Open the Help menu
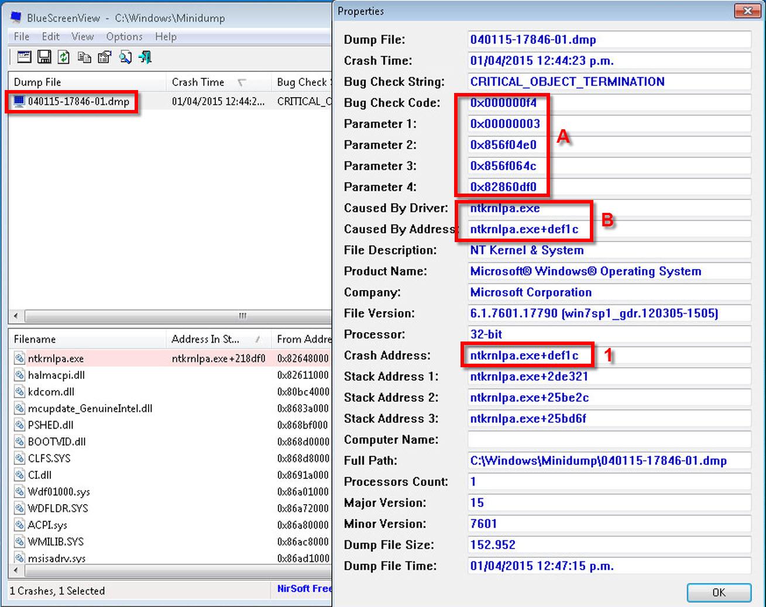 (166, 36)
